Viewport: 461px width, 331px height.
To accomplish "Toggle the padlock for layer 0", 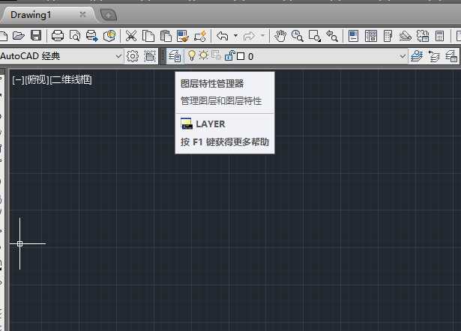I will pyautogui.click(x=229, y=55).
